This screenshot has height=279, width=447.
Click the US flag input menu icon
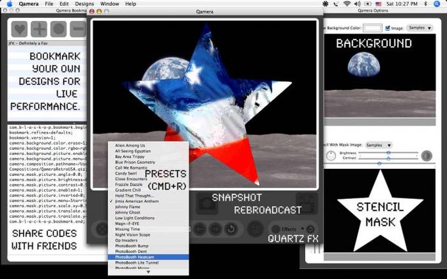pyautogui.click(x=379, y=4)
